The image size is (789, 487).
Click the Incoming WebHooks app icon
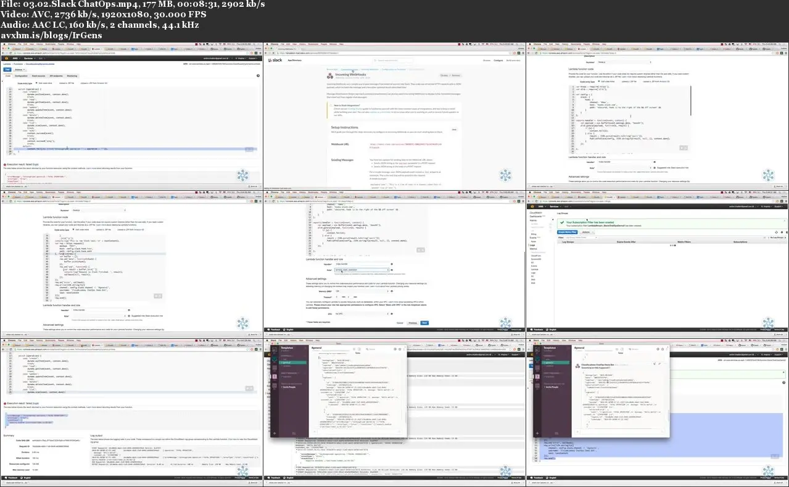click(330, 76)
